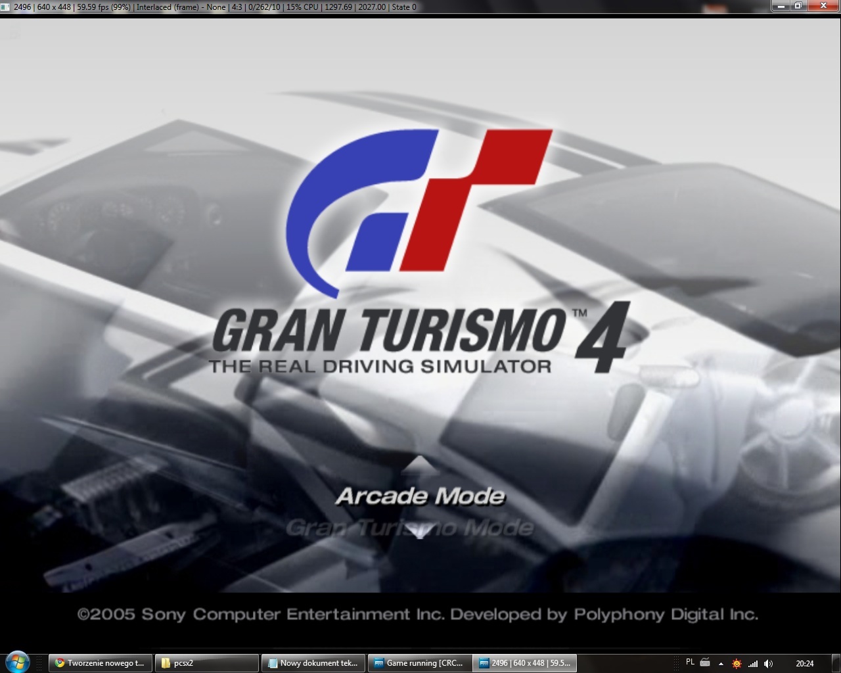Switch to the Chrome 'Tworzenie nowego t...' taskbar window
Viewport: 841px width, 673px height.
coord(101,663)
